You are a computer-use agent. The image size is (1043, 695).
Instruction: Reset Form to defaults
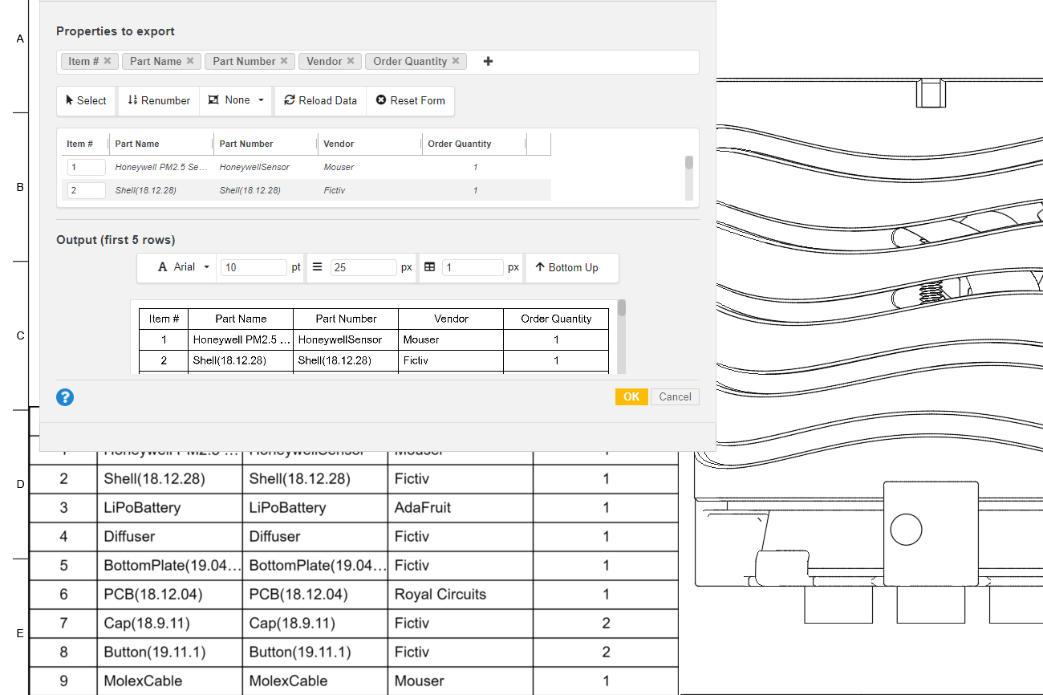411,100
